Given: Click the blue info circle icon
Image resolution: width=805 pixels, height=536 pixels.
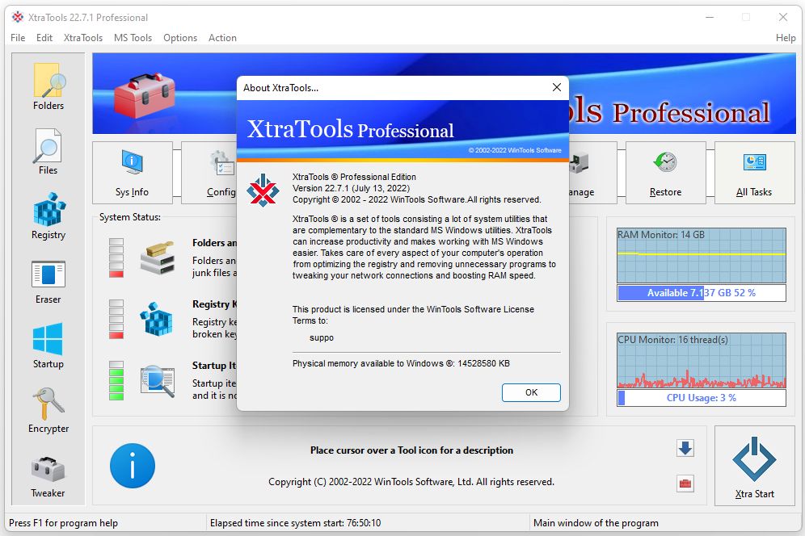Looking at the screenshot, I should 133,466.
